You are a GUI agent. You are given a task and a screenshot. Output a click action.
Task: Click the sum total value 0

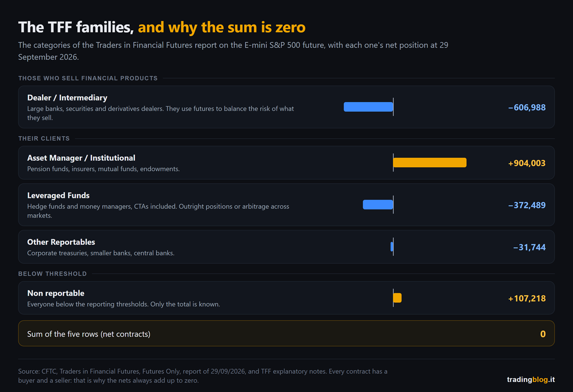point(543,334)
